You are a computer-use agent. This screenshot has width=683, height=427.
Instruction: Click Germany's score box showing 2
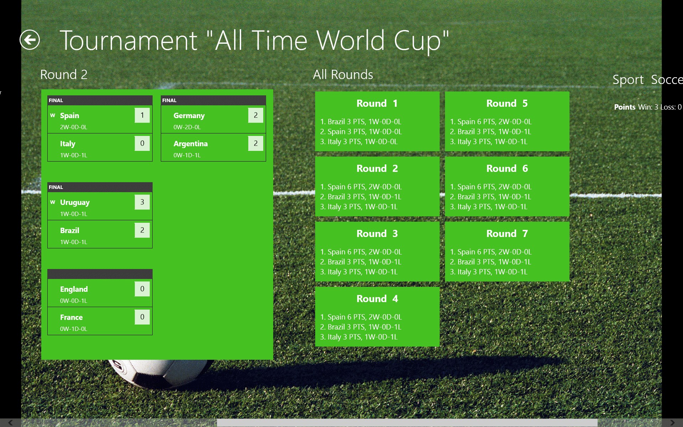tap(255, 115)
